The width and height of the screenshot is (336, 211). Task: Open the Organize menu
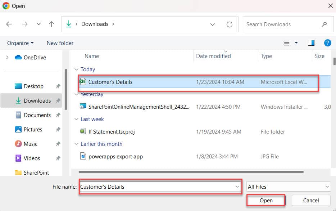[x=21, y=43]
